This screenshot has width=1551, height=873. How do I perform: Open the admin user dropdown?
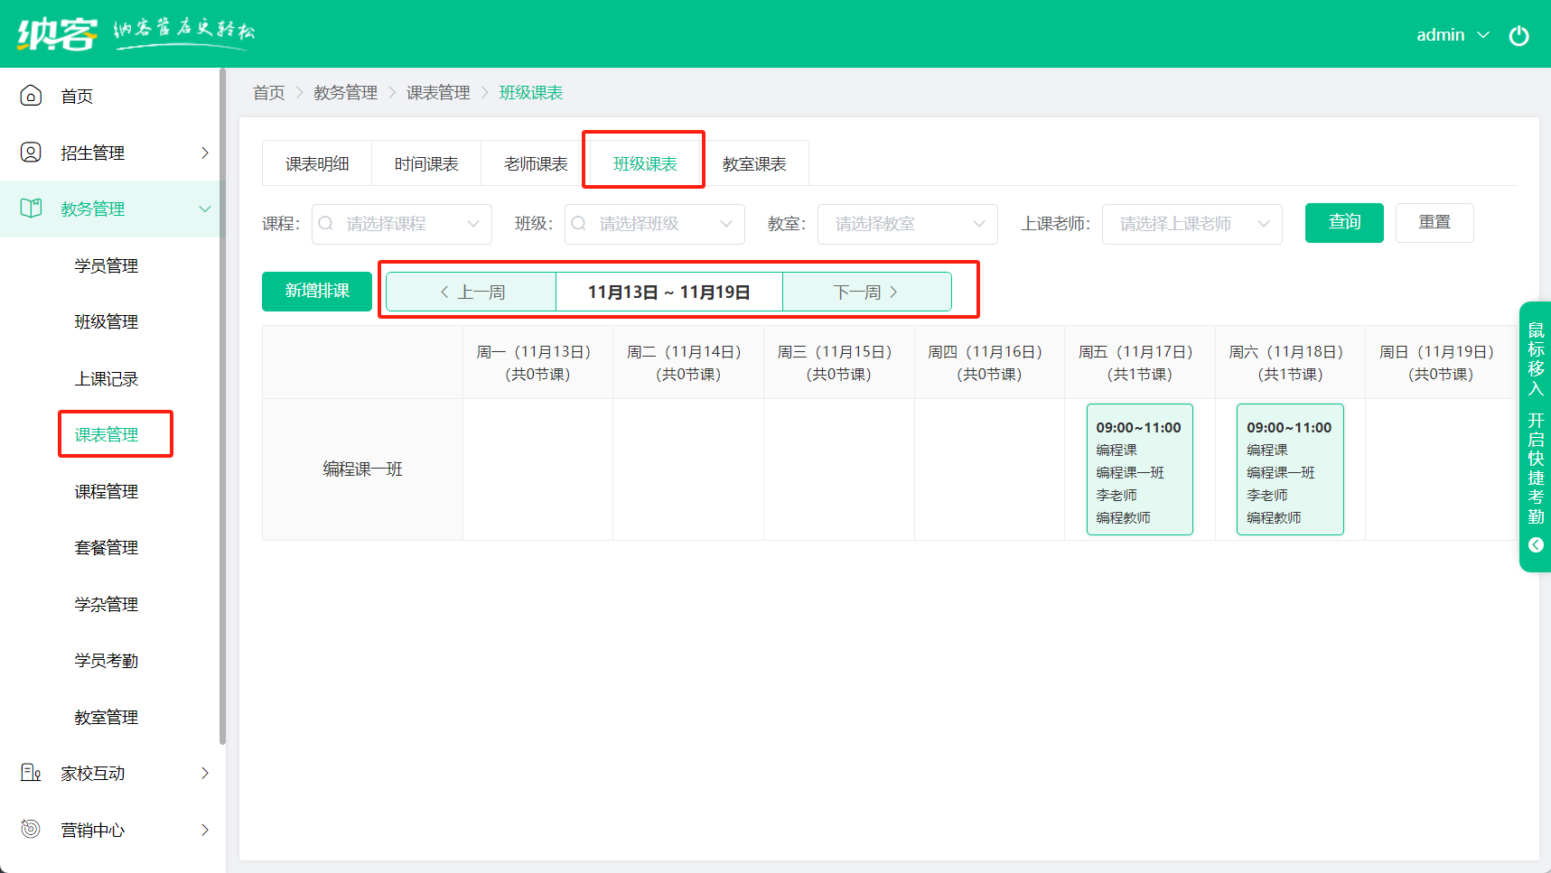[x=1452, y=35]
